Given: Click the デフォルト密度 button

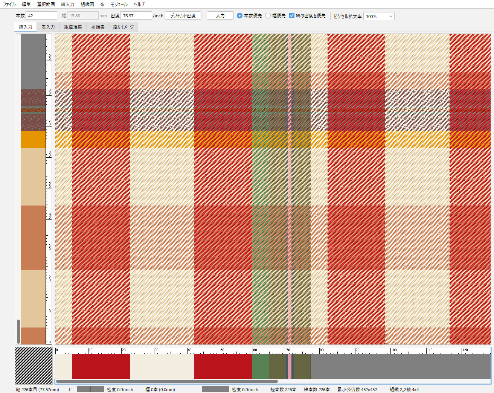Looking at the screenshot, I should tap(183, 16).
